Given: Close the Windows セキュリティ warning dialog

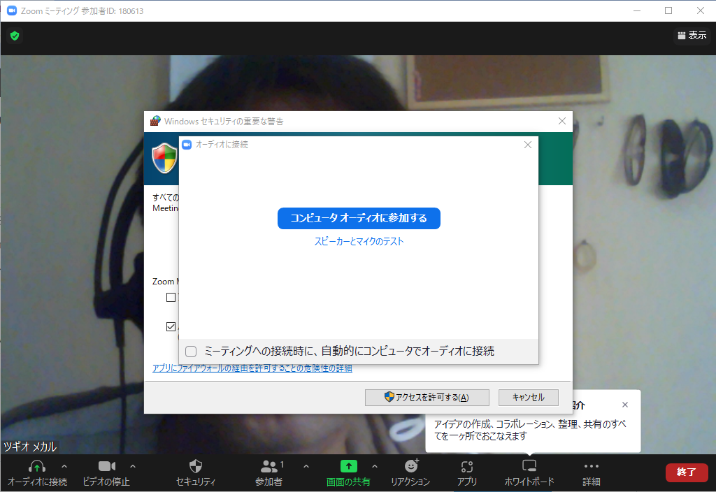Looking at the screenshot, I should point(562,121).
